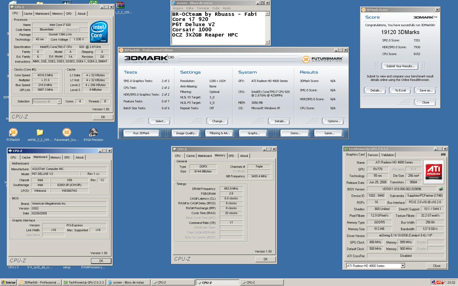Click the P6T DELUXE V2 model field
The height and width of the screenshot is (286, 458).
coord(55,174)
